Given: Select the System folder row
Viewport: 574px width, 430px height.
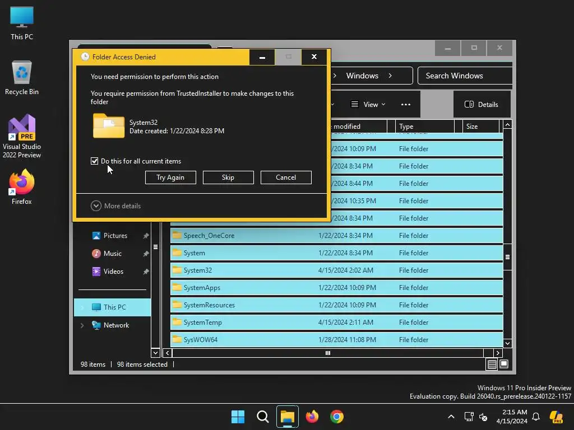Looking at the screenshot, I should coord(336,253).
